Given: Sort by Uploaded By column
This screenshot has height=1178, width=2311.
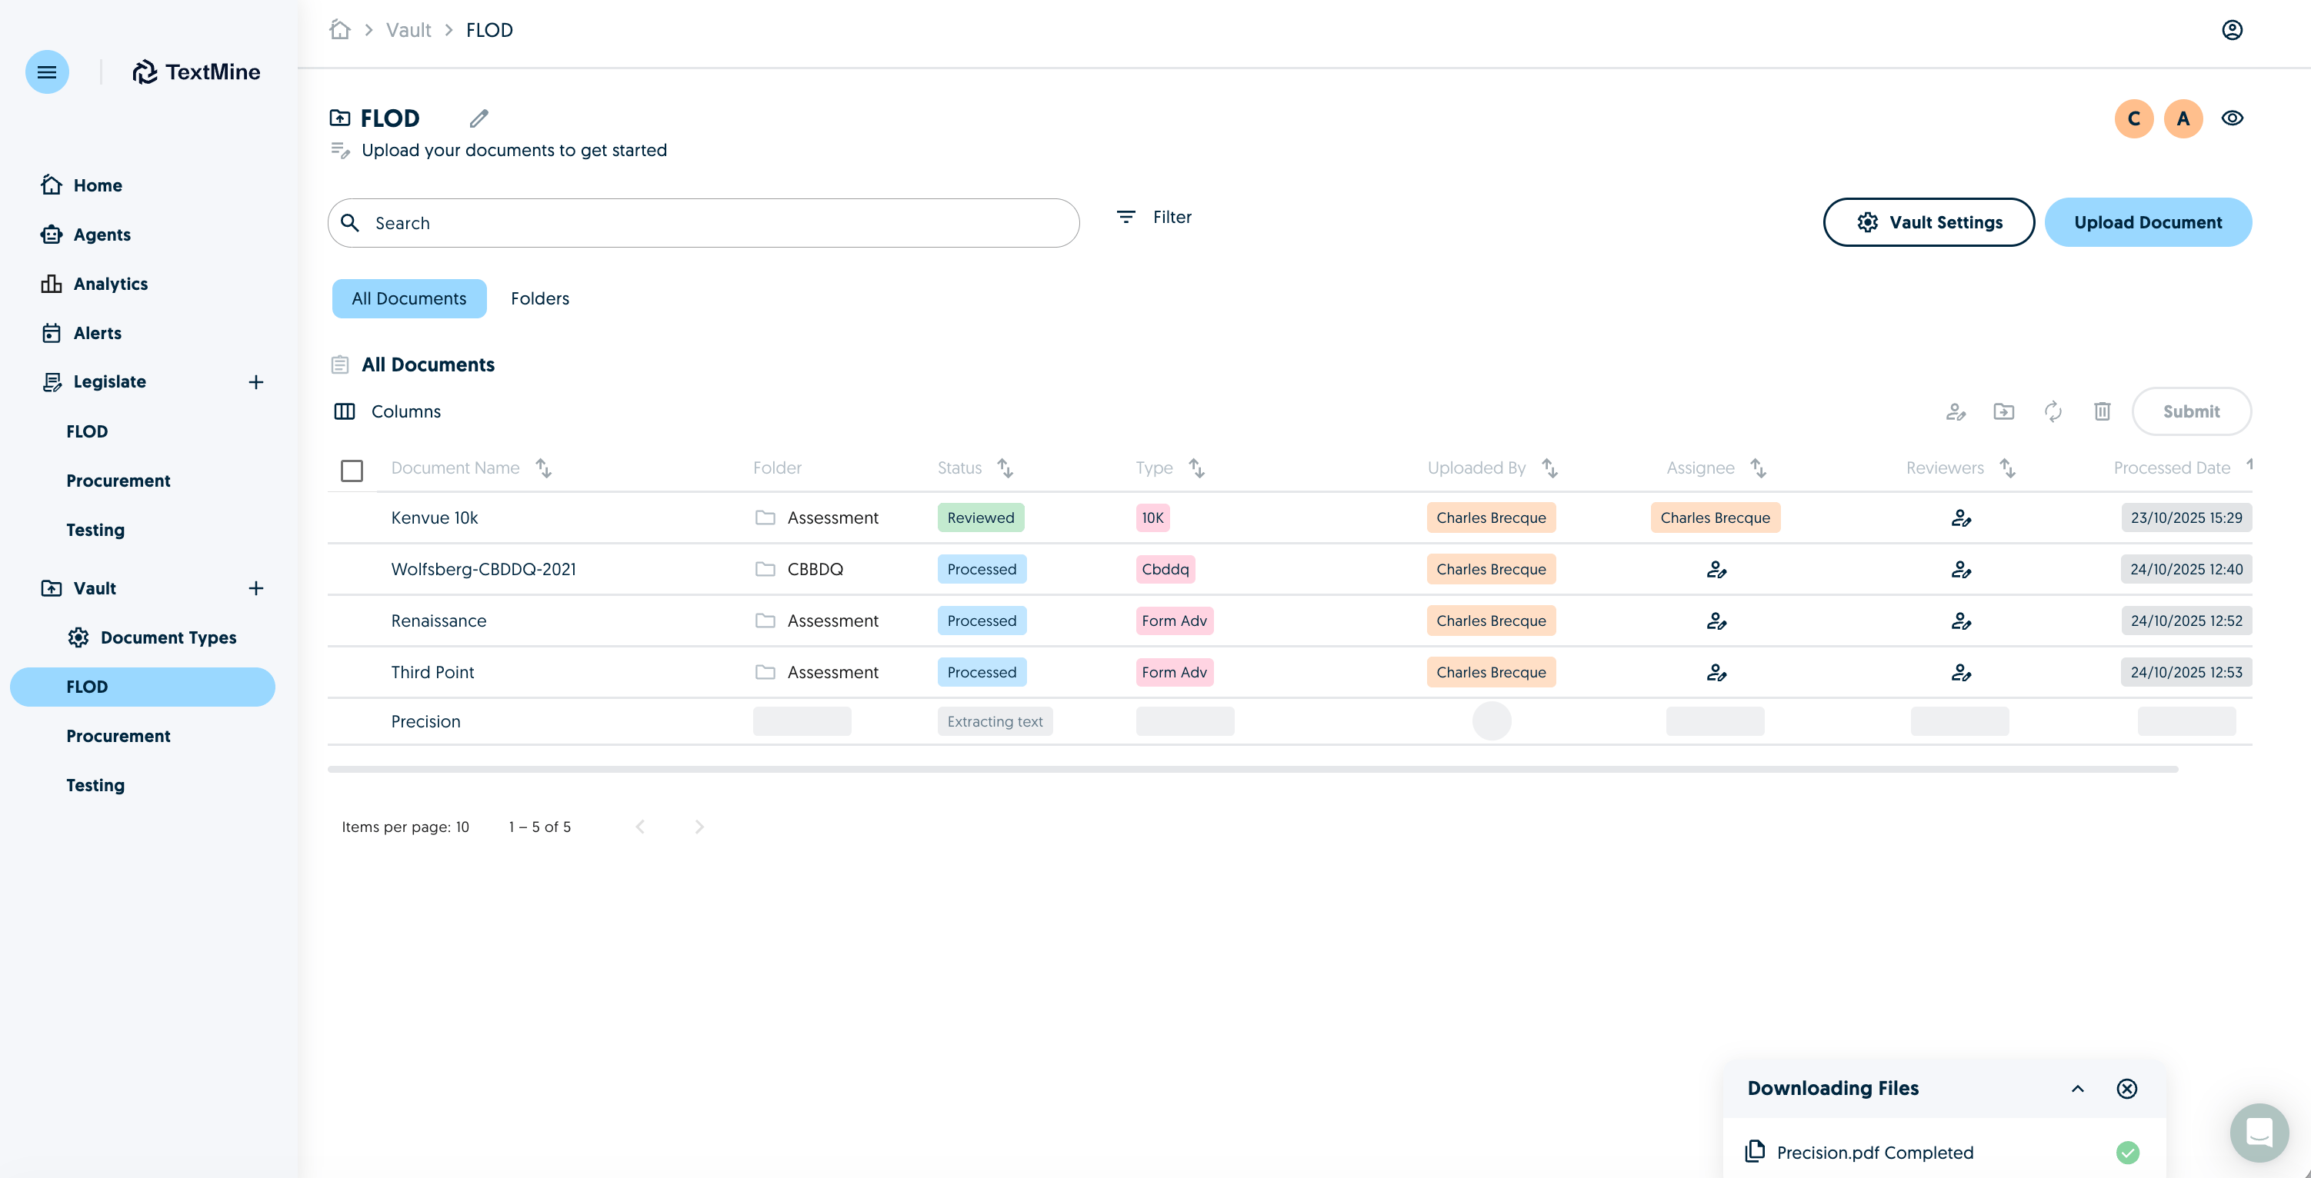Looking at the screenshot, I should tap(1550, 468).
